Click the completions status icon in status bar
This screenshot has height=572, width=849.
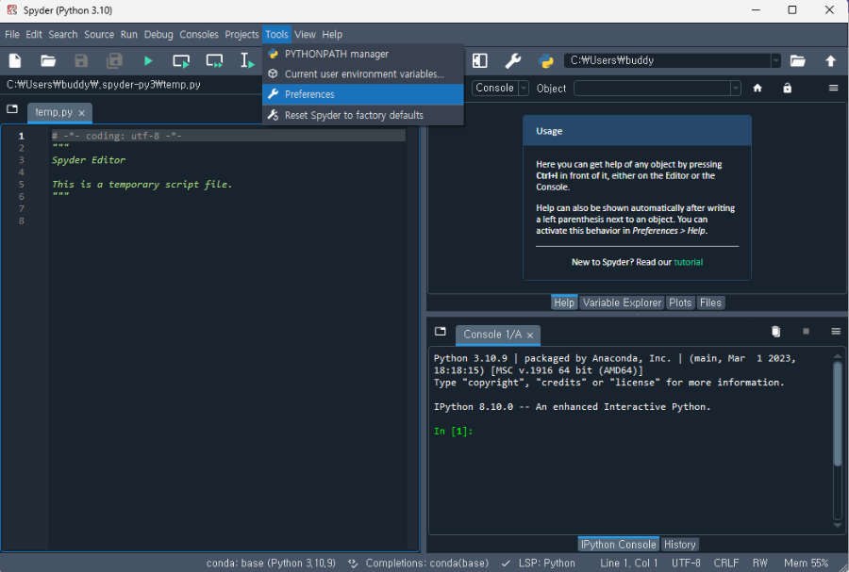tap(353, 564)
